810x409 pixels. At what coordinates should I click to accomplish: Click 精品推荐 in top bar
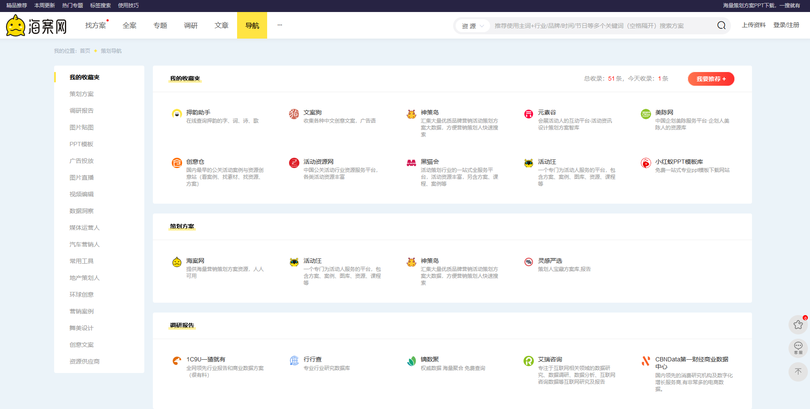pos(17,6)
